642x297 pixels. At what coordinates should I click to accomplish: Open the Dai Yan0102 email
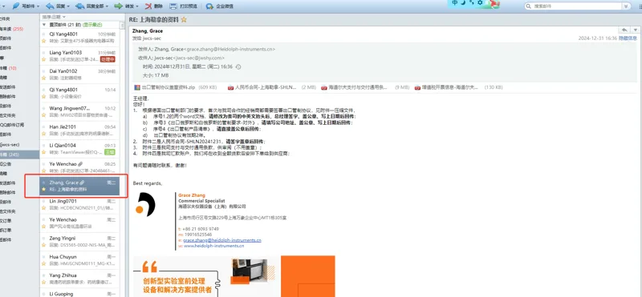pos(79,74)
